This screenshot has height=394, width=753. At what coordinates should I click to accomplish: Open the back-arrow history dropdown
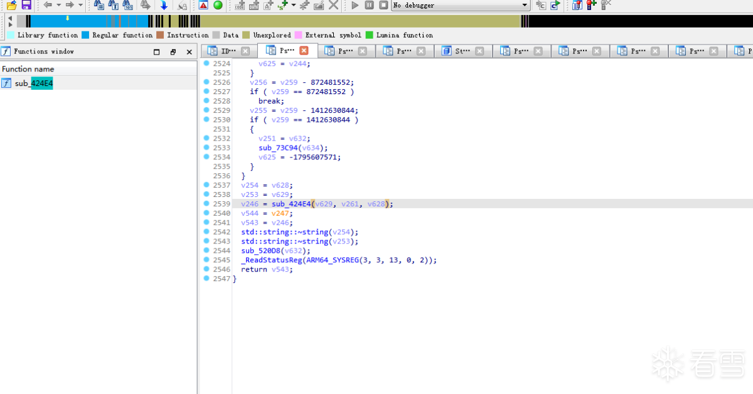(58, 5)
